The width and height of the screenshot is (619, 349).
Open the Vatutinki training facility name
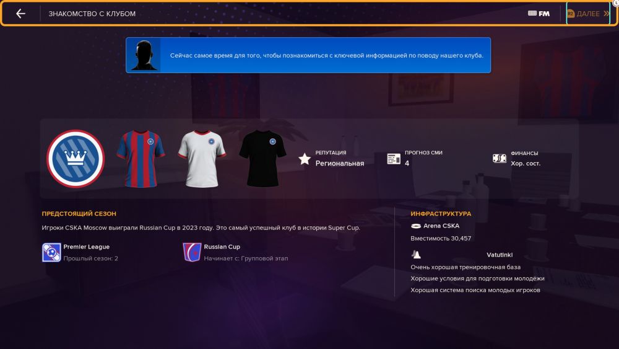[500, 255]
